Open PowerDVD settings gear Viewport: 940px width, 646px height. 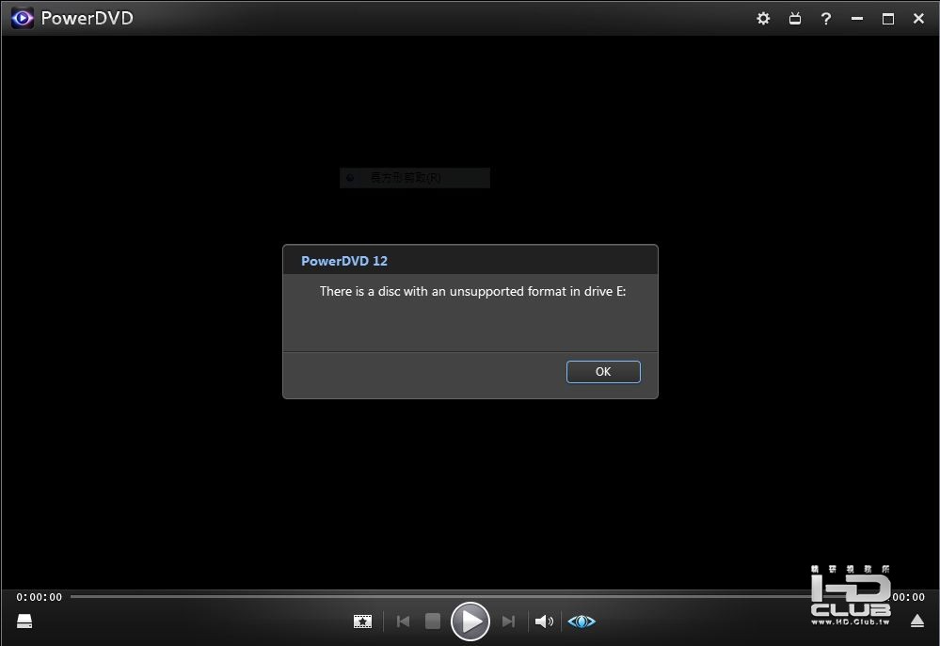(763, 19)
